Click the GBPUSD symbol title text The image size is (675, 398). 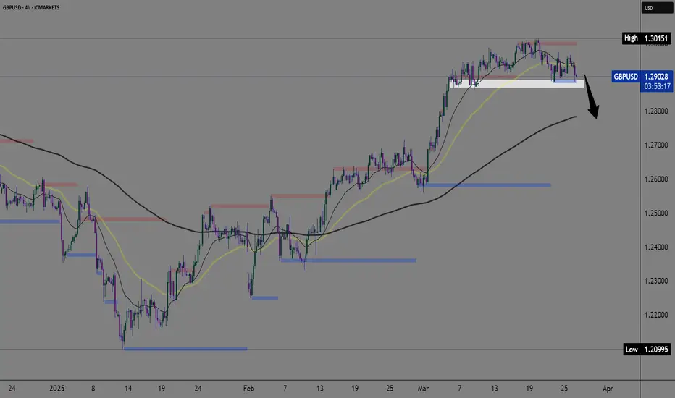(31, 7)
